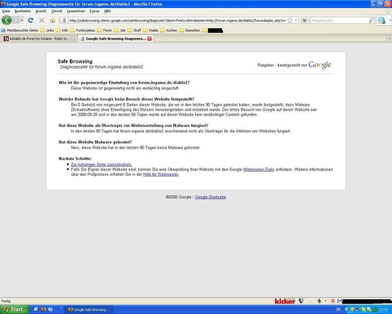392x314 pixels.
Task: Open the address bar history dropdown
Action: pyautogui.click(x=296, y=20)
